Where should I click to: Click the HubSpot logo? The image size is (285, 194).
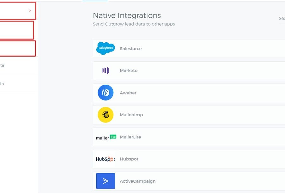[105, 159]
